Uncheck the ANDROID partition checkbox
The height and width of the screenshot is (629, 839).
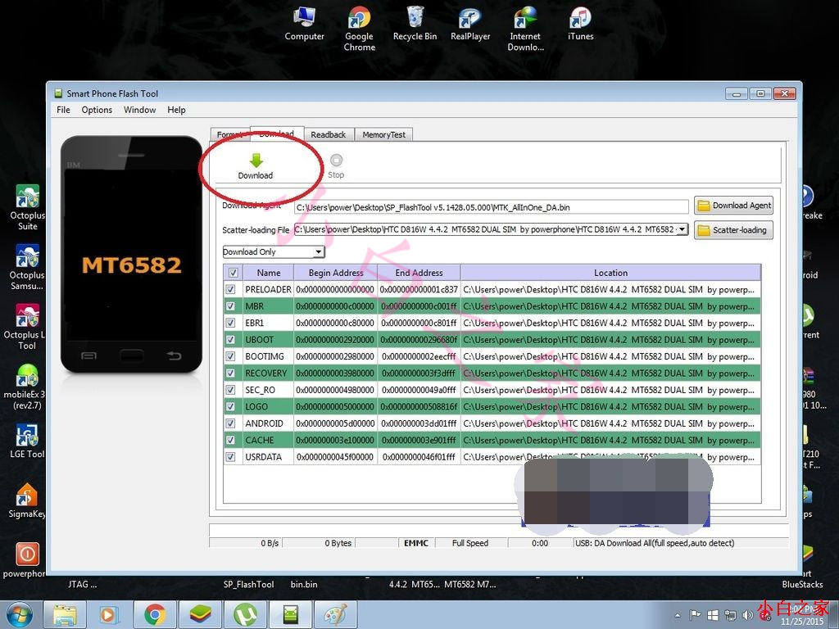tap(230, 423)
